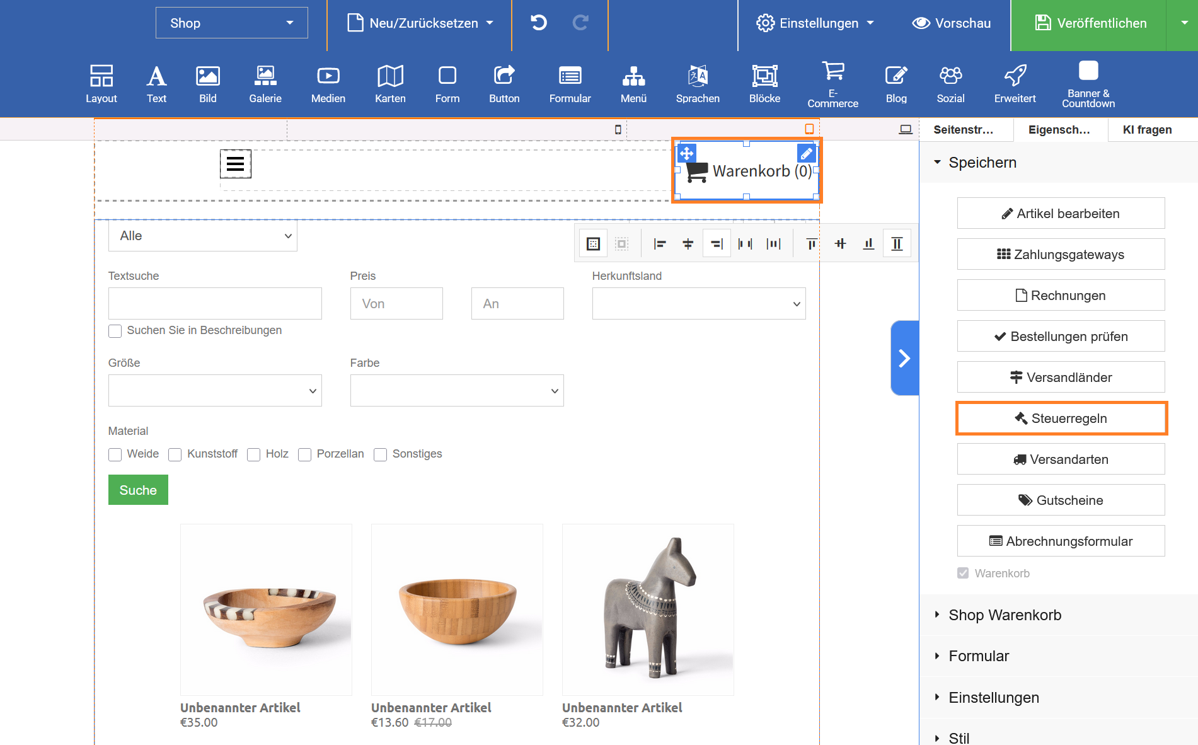1198x745 pixels.
Task: Click the undo arrow icon
Action: [538, 23]
